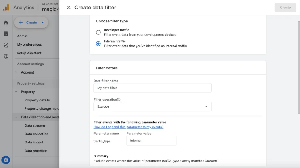Open My preferences in the sidebar
The height and width of the screenshot is (168, 300).
point(29,44)
